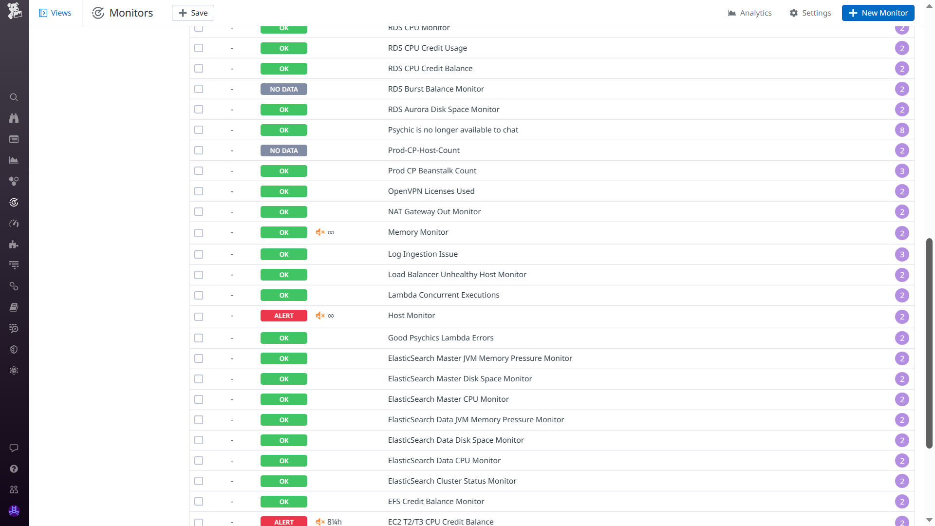The image size is (935, 526).
Task: Open the Settings menu
Action: (810, 13)
